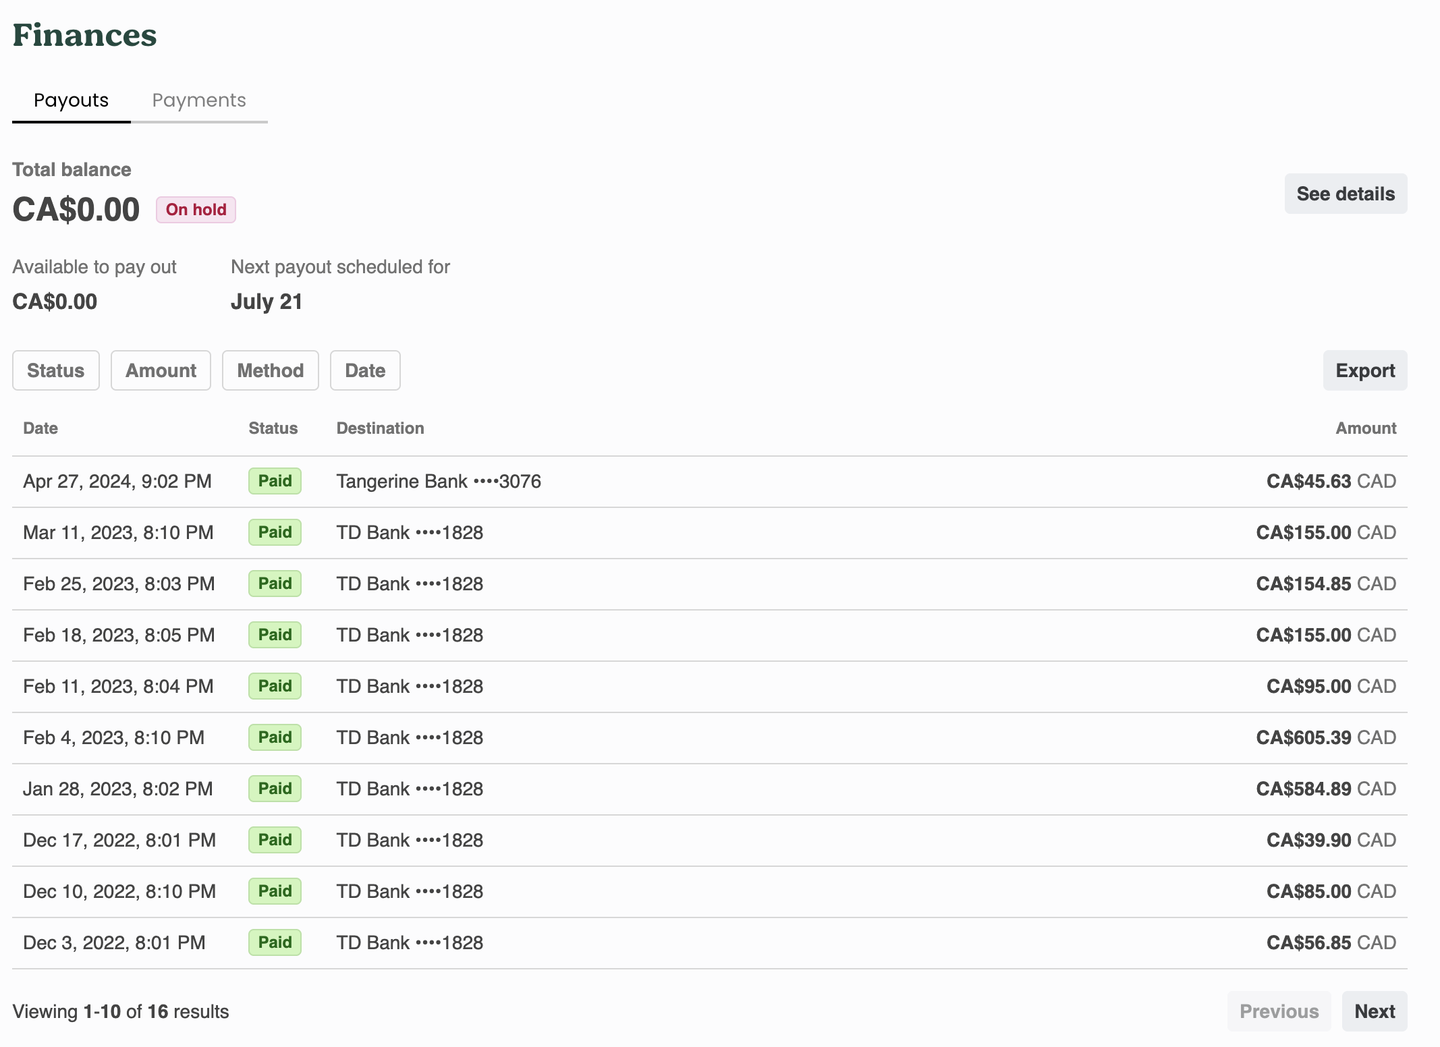Go to Next results page
The width and height of the screenshot is (1440, 1047).
[x=1375, y=1011]
